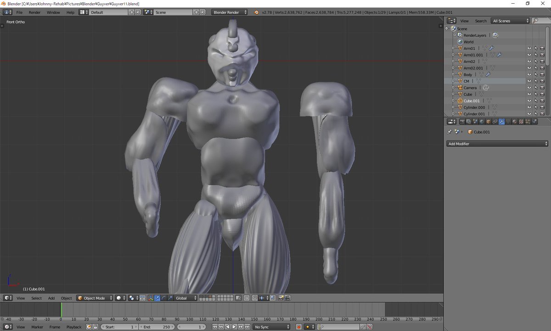Open the Physics properties tab
The width and height of the screenshot is (551, 331).
pos(534,122)
